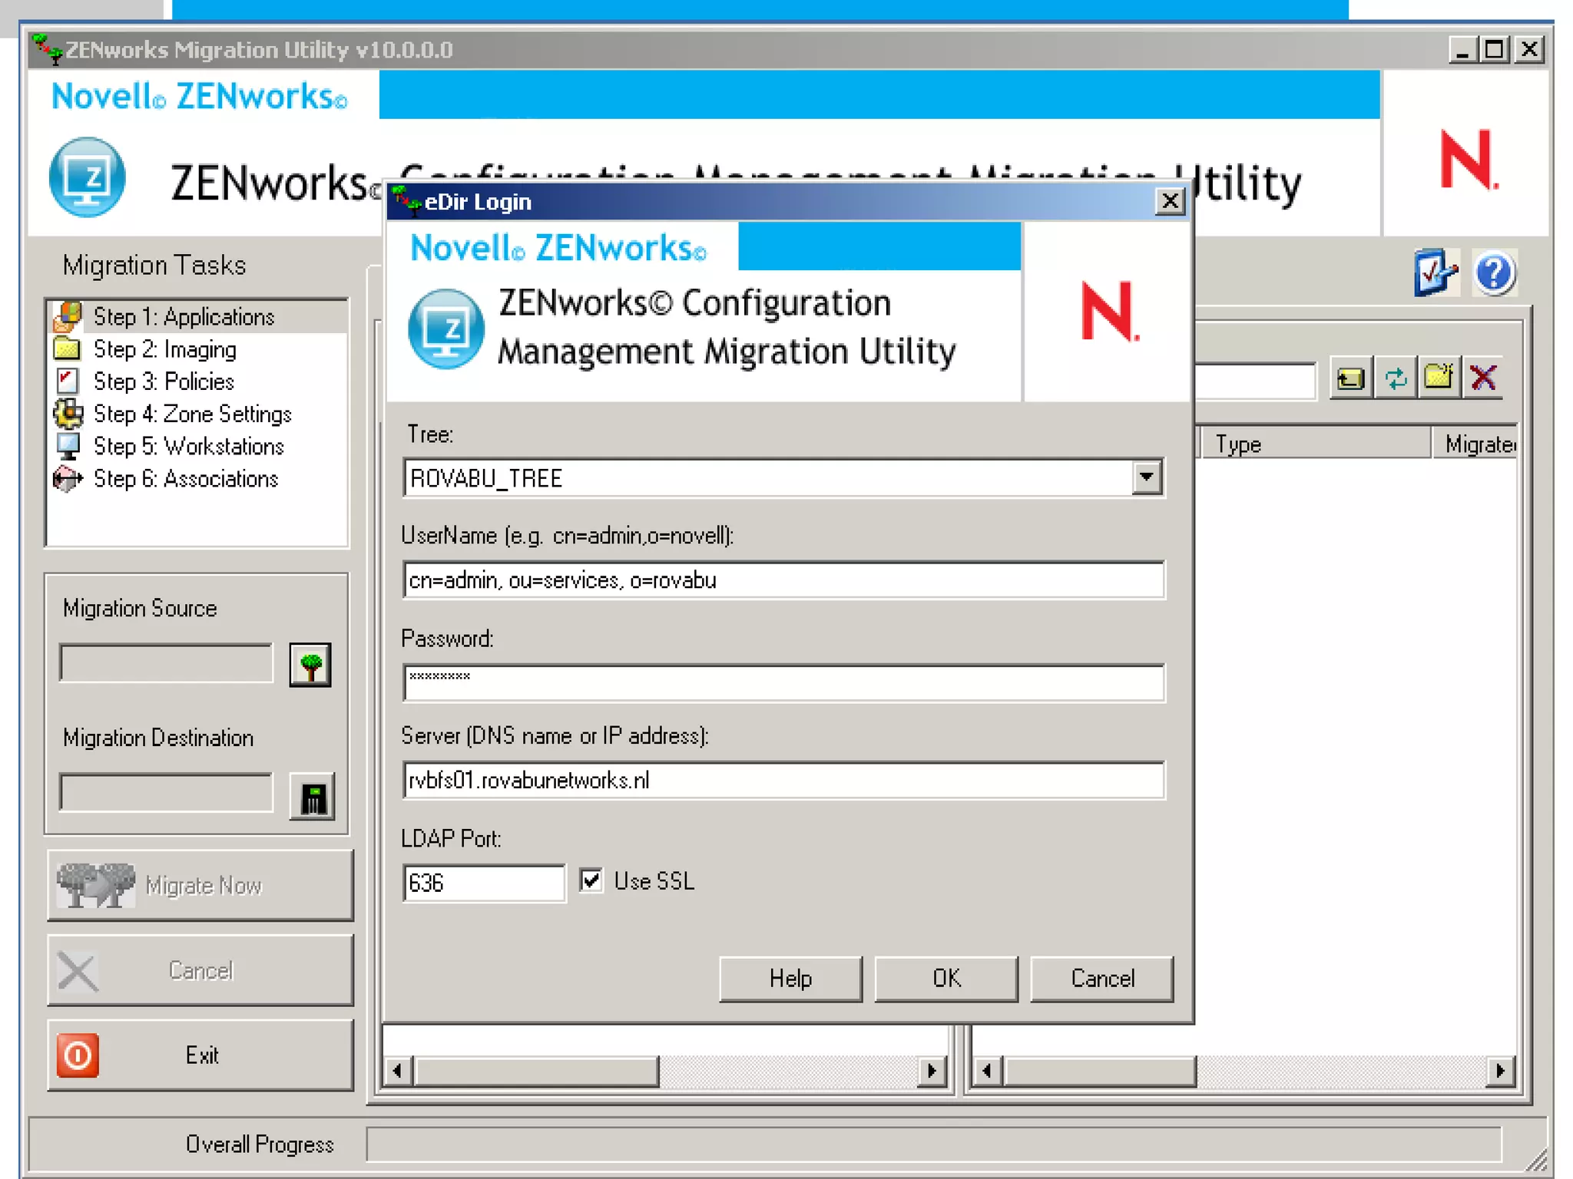
Task: Click right arrow of left horizontal scrollbar
Action: [x=932, y=1071]
